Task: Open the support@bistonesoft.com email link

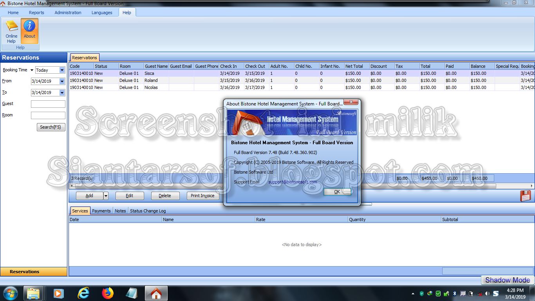Action: tap(293, 182)
